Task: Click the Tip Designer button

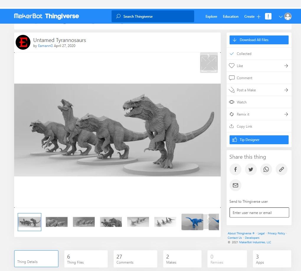Action: coord(259,140)
